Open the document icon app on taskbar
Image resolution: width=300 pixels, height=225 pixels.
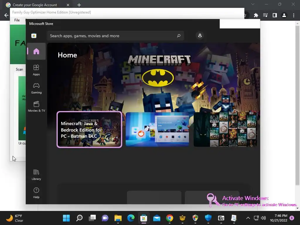click(x=234, y=218)
